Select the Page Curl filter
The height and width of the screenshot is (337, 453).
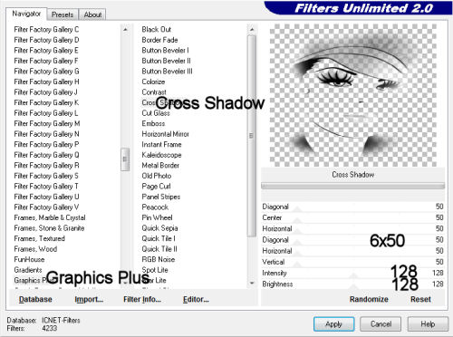click(x=156, y=187)
